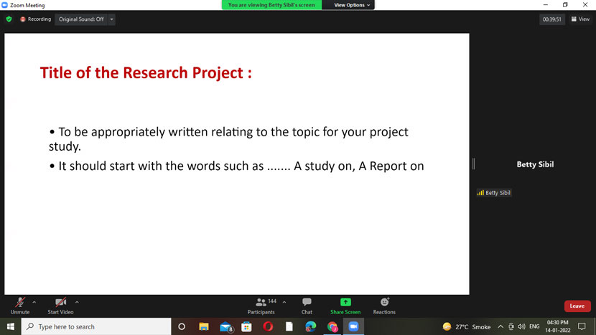The width and height of the screenshot is (596, 335).
Task: Open Cortana circle icon on taskbar
Action: 182,326
